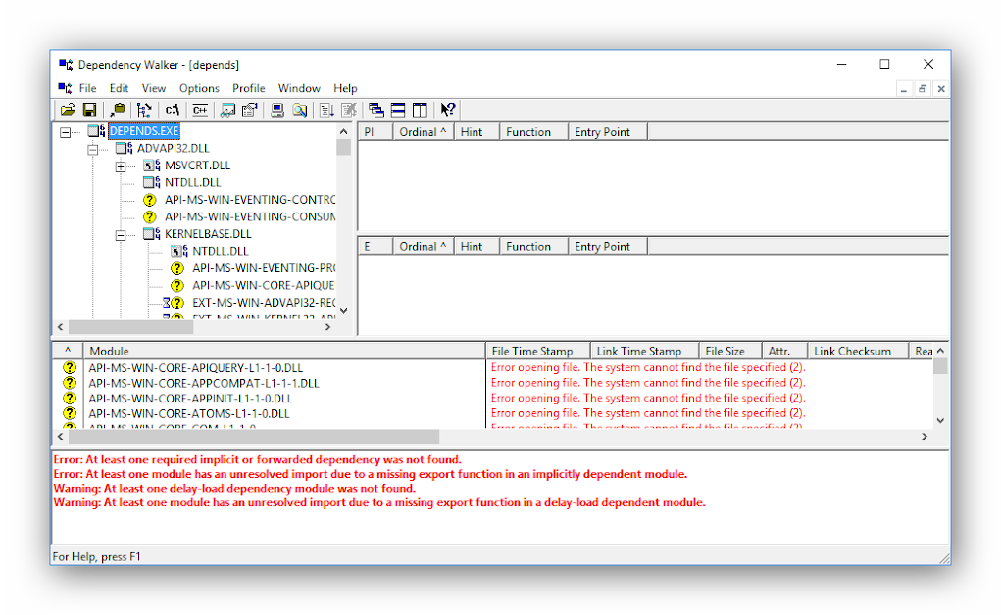Collapse the DEPENDS.EXE tree node
The width and height of the screenshot is (1001, 615).
tap(65, 133)
